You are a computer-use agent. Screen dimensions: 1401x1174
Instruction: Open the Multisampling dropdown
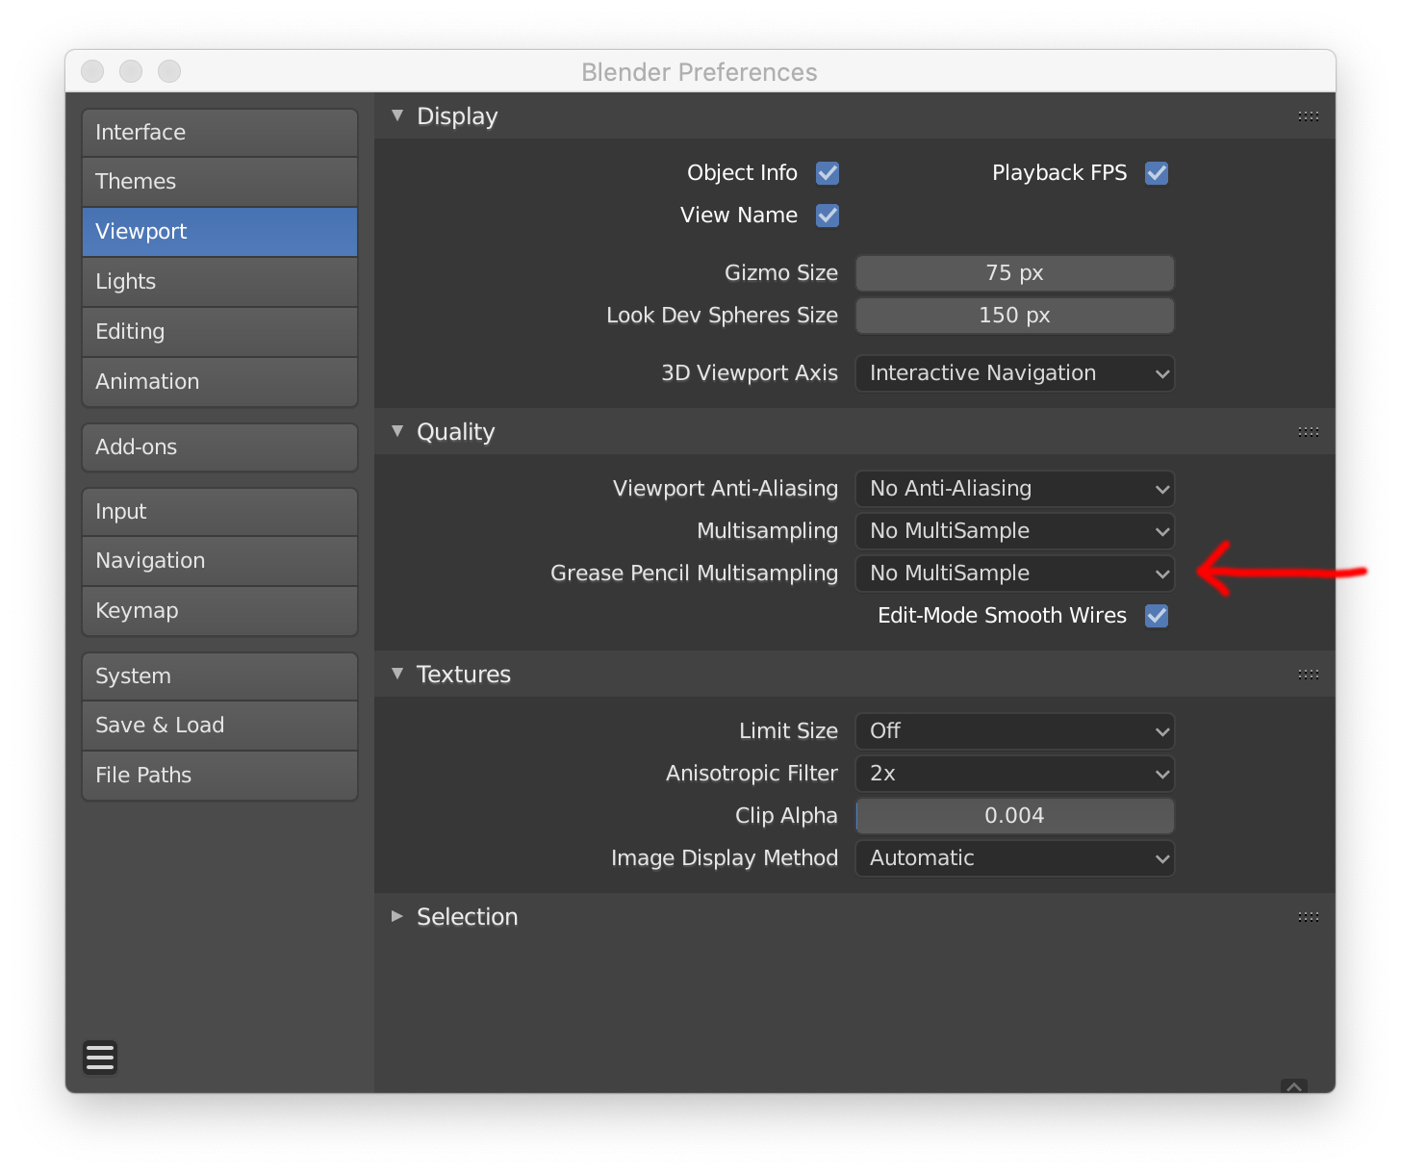coord(1015,531)
